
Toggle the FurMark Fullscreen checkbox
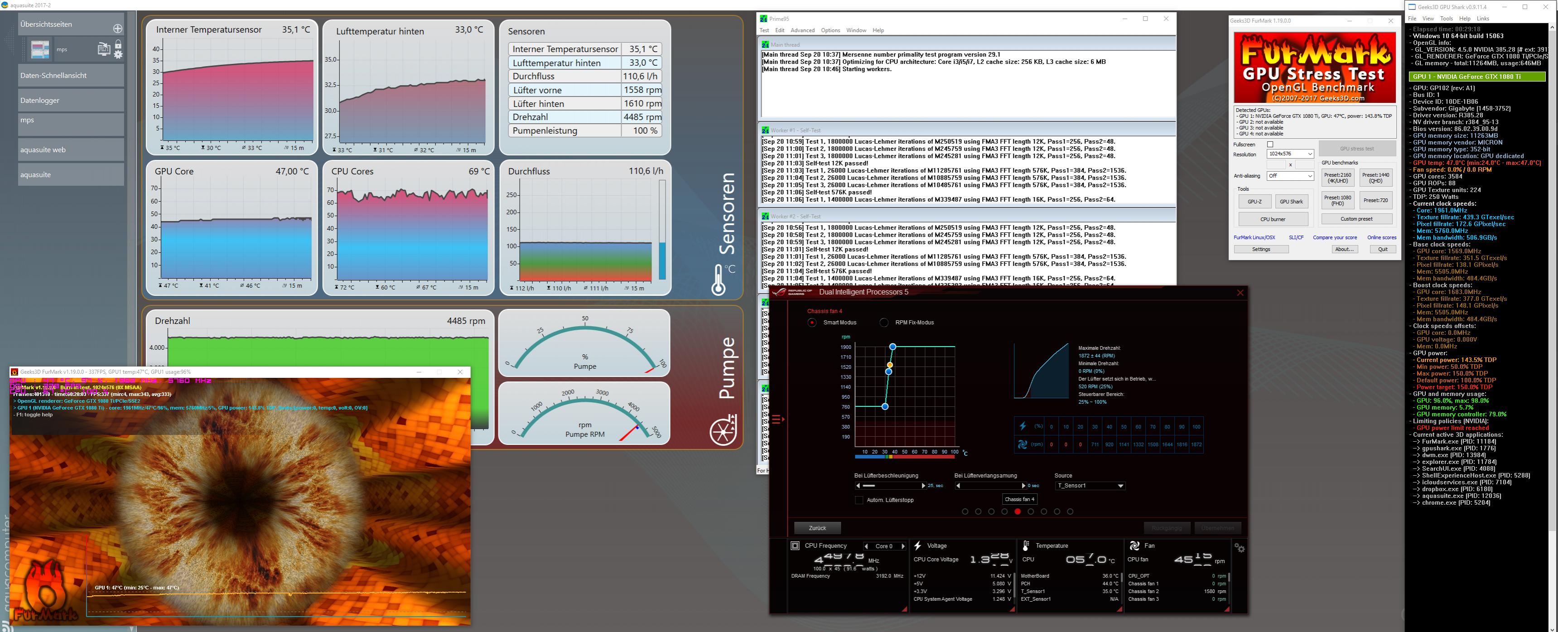pyautogui.click(x=1270, y=145)
